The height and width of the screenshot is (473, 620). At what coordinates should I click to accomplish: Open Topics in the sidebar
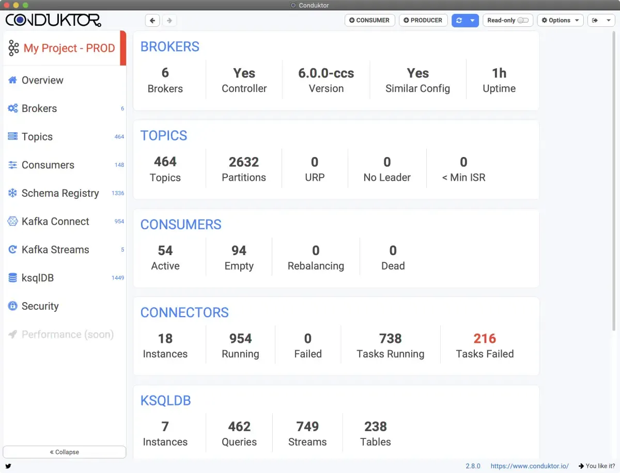tap(65, 137)
